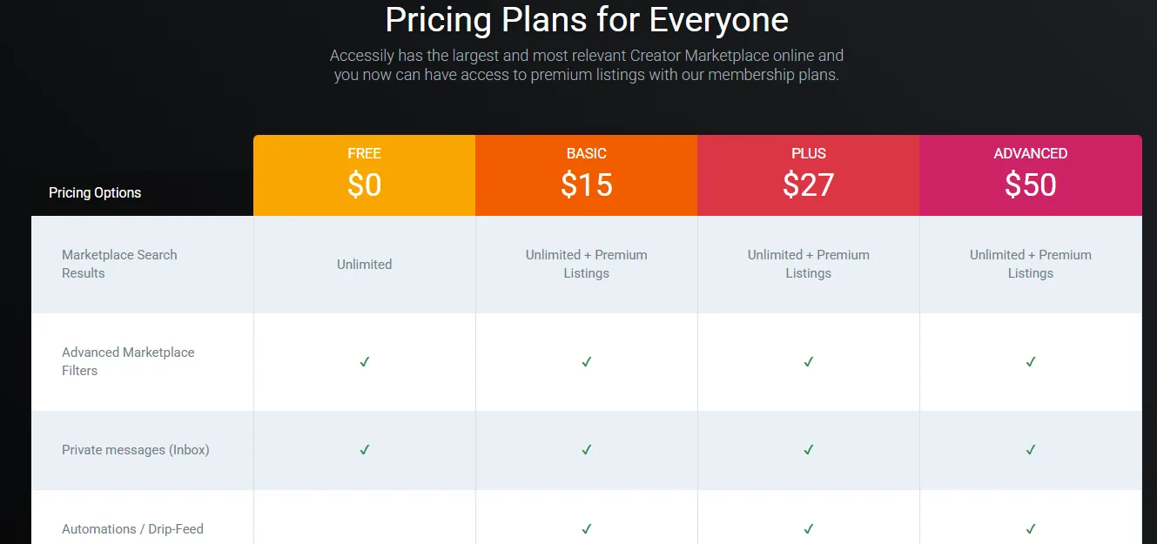Click the Basic plan checkmark for Private messages
Screen dimensions: 1157x544
click(x=587, y=450)
